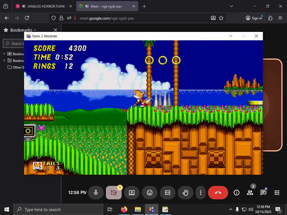Open the send a reaction emoji button

point(150,193)
